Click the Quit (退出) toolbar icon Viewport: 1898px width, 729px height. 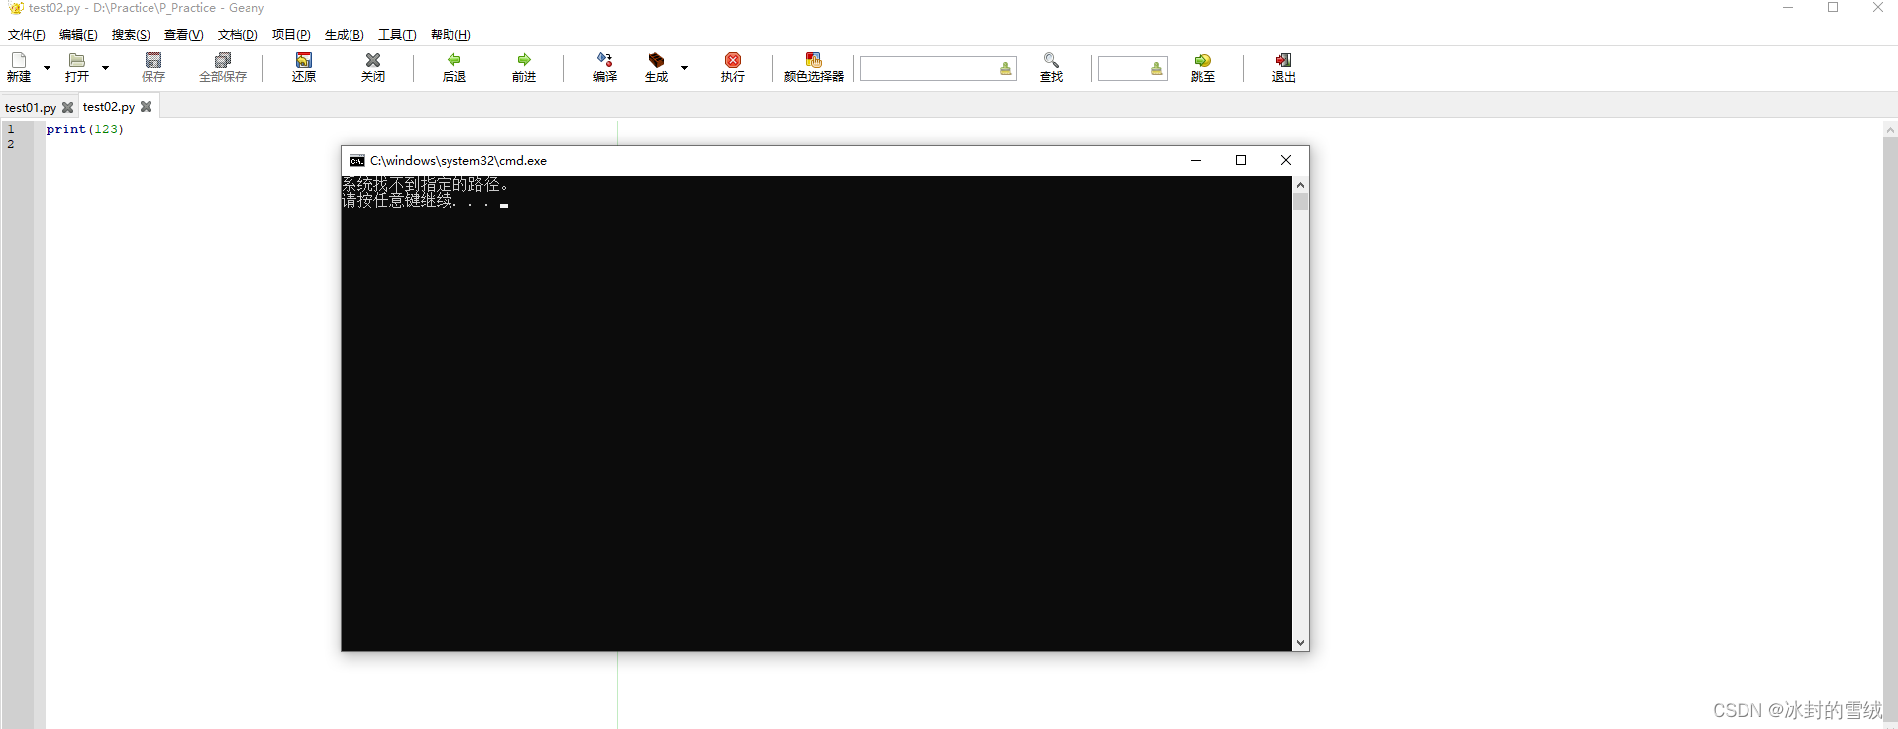pos(1284,60)
